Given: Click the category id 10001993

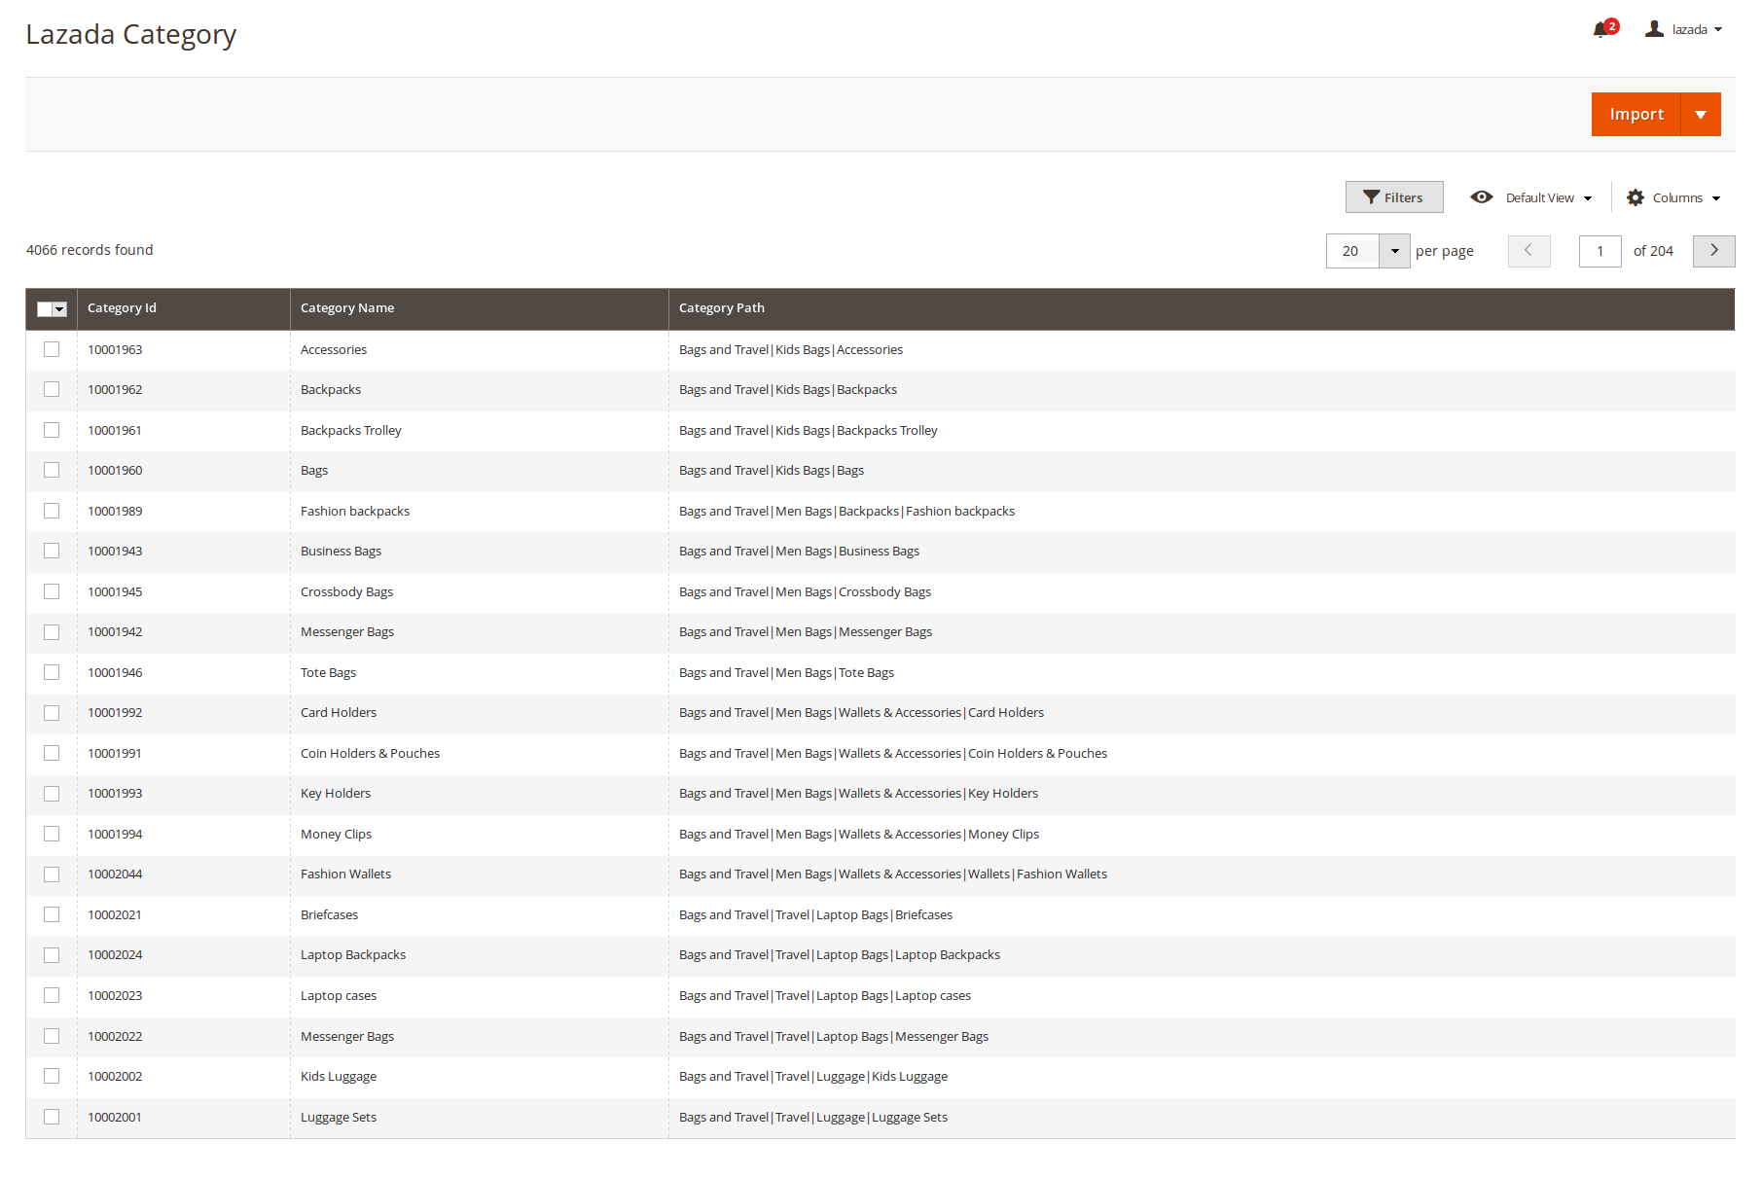Looking at the screenshot, I should pyautogui.click(x=115, y=794).
